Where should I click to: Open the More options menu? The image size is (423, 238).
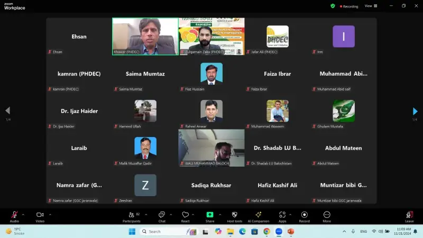(327, 215)
